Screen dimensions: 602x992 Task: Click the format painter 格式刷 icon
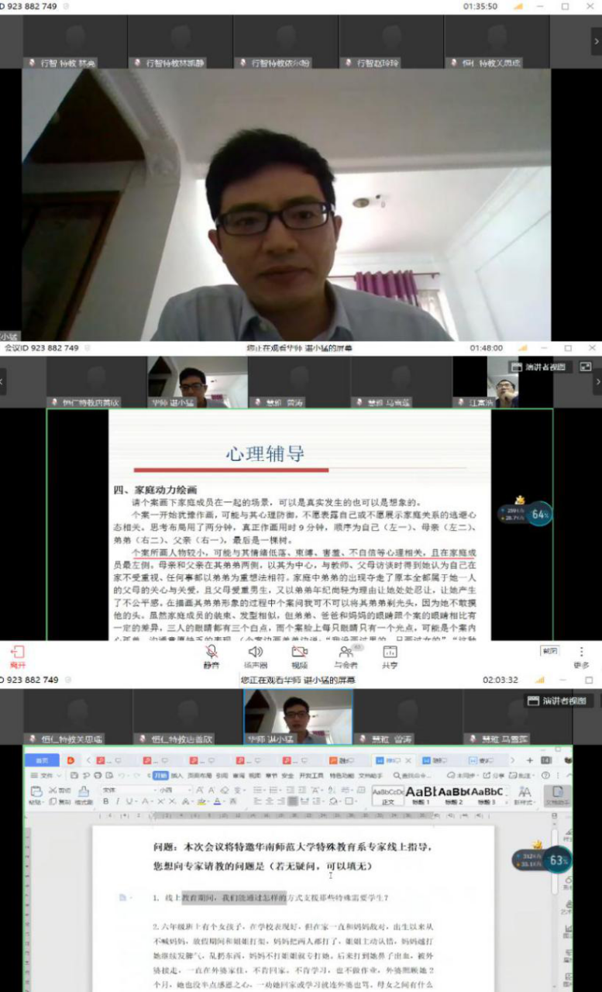point(83,796)
